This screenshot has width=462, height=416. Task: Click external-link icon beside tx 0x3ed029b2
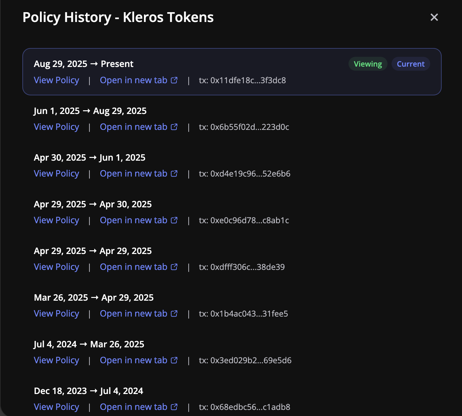pyautogui.click(x=174, y=360)
